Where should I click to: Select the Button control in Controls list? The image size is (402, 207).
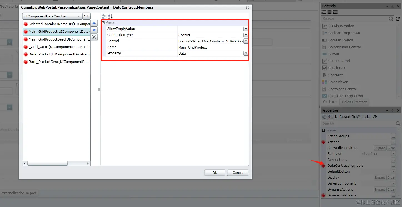click(x=334, y=54)
